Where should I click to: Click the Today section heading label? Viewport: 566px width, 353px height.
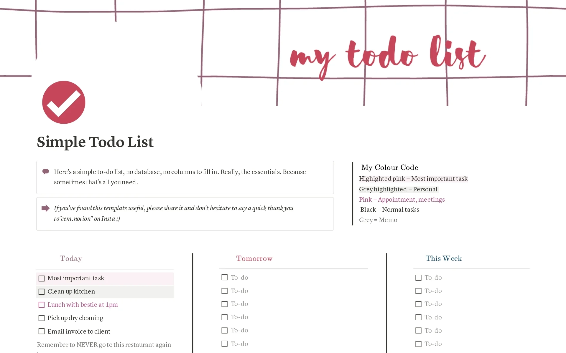pos(70,258)
